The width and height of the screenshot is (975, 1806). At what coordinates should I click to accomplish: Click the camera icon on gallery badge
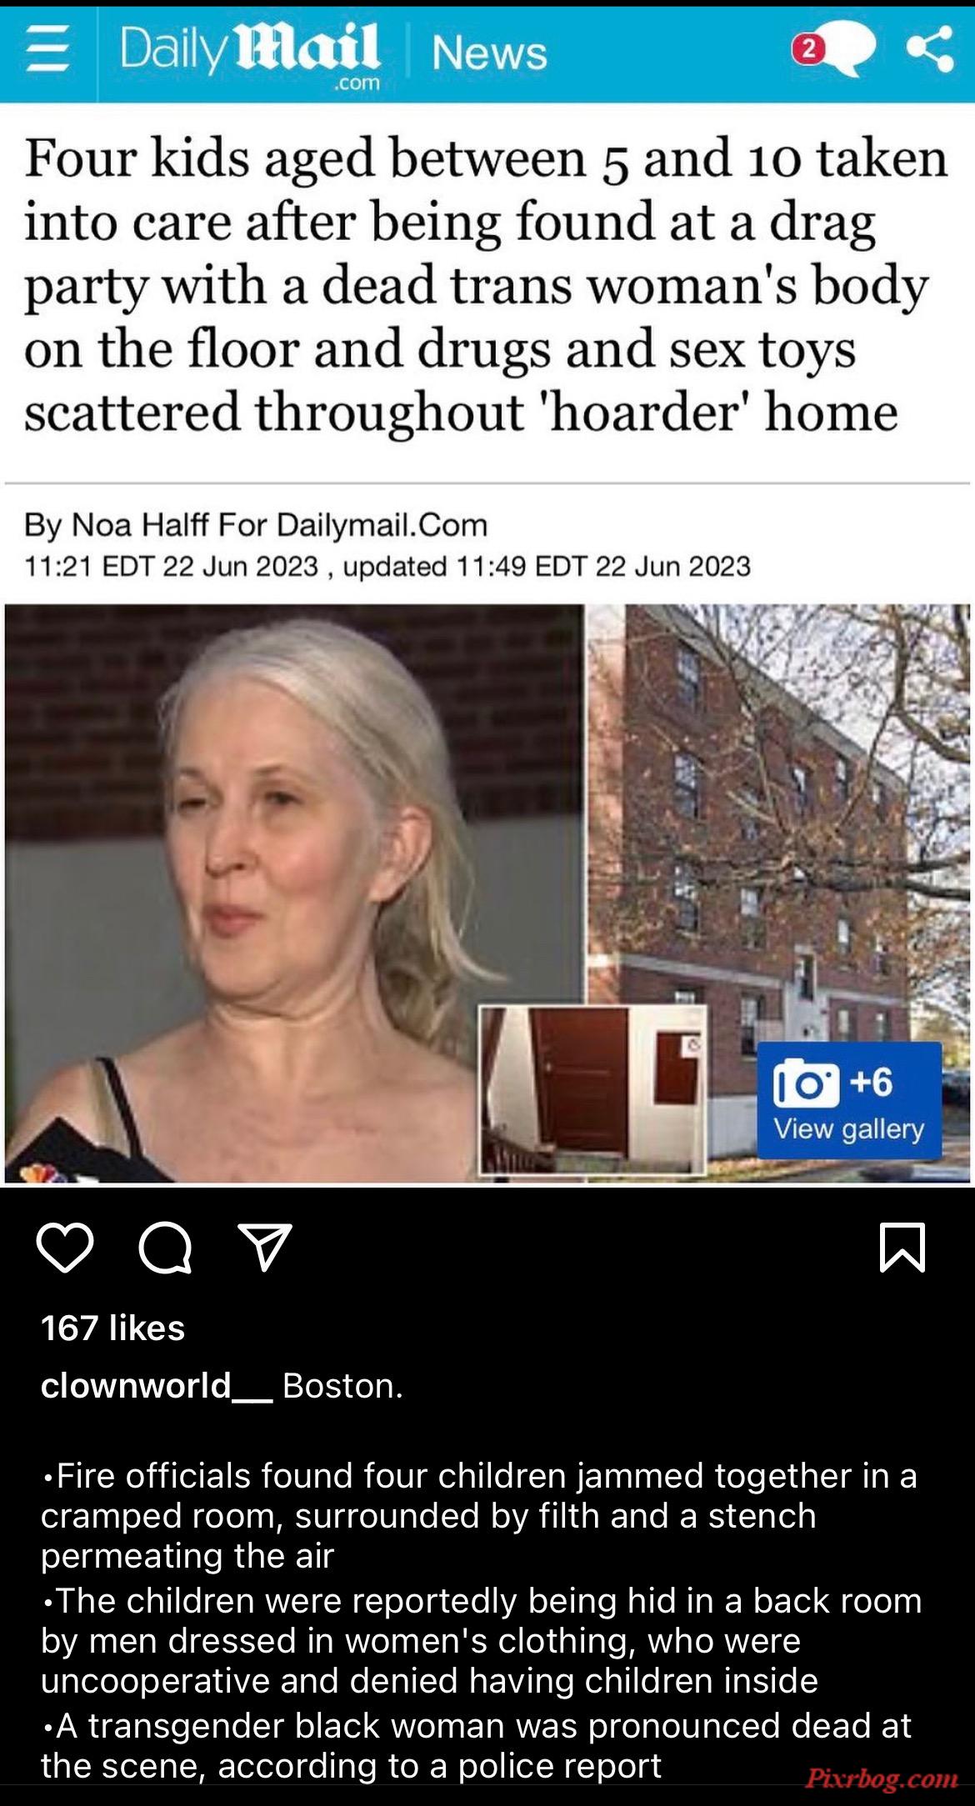point(806,1083)
